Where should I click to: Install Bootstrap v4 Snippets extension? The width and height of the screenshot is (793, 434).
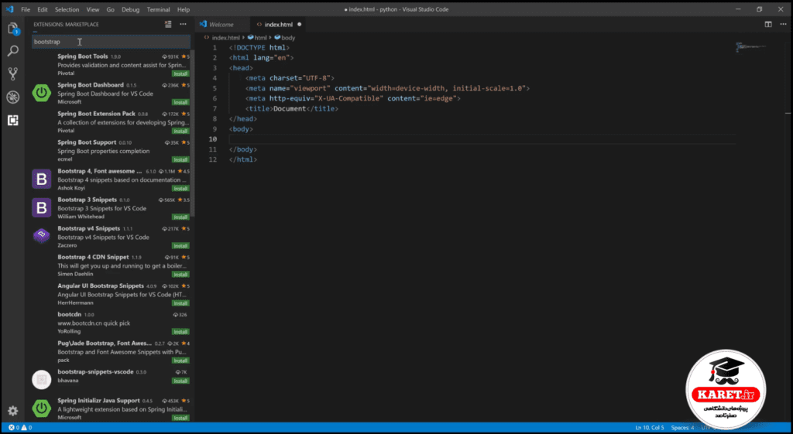(x=180, y=245)
